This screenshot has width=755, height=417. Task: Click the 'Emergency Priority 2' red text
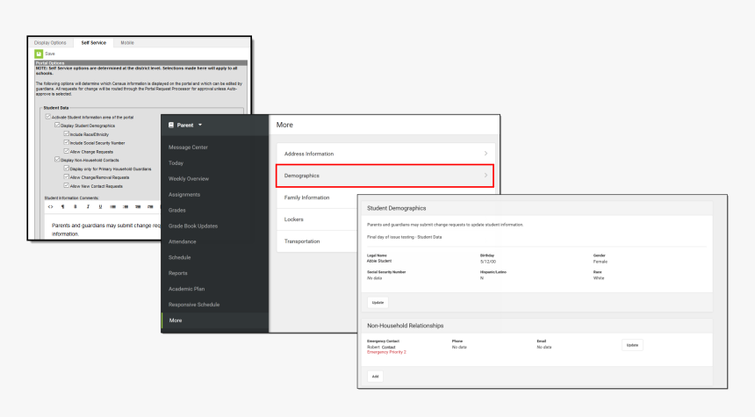pyautogui.click(x=386, y=352)
